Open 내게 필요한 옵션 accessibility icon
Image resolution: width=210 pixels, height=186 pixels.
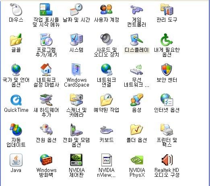pyautogui.click(x=167, y=40)
